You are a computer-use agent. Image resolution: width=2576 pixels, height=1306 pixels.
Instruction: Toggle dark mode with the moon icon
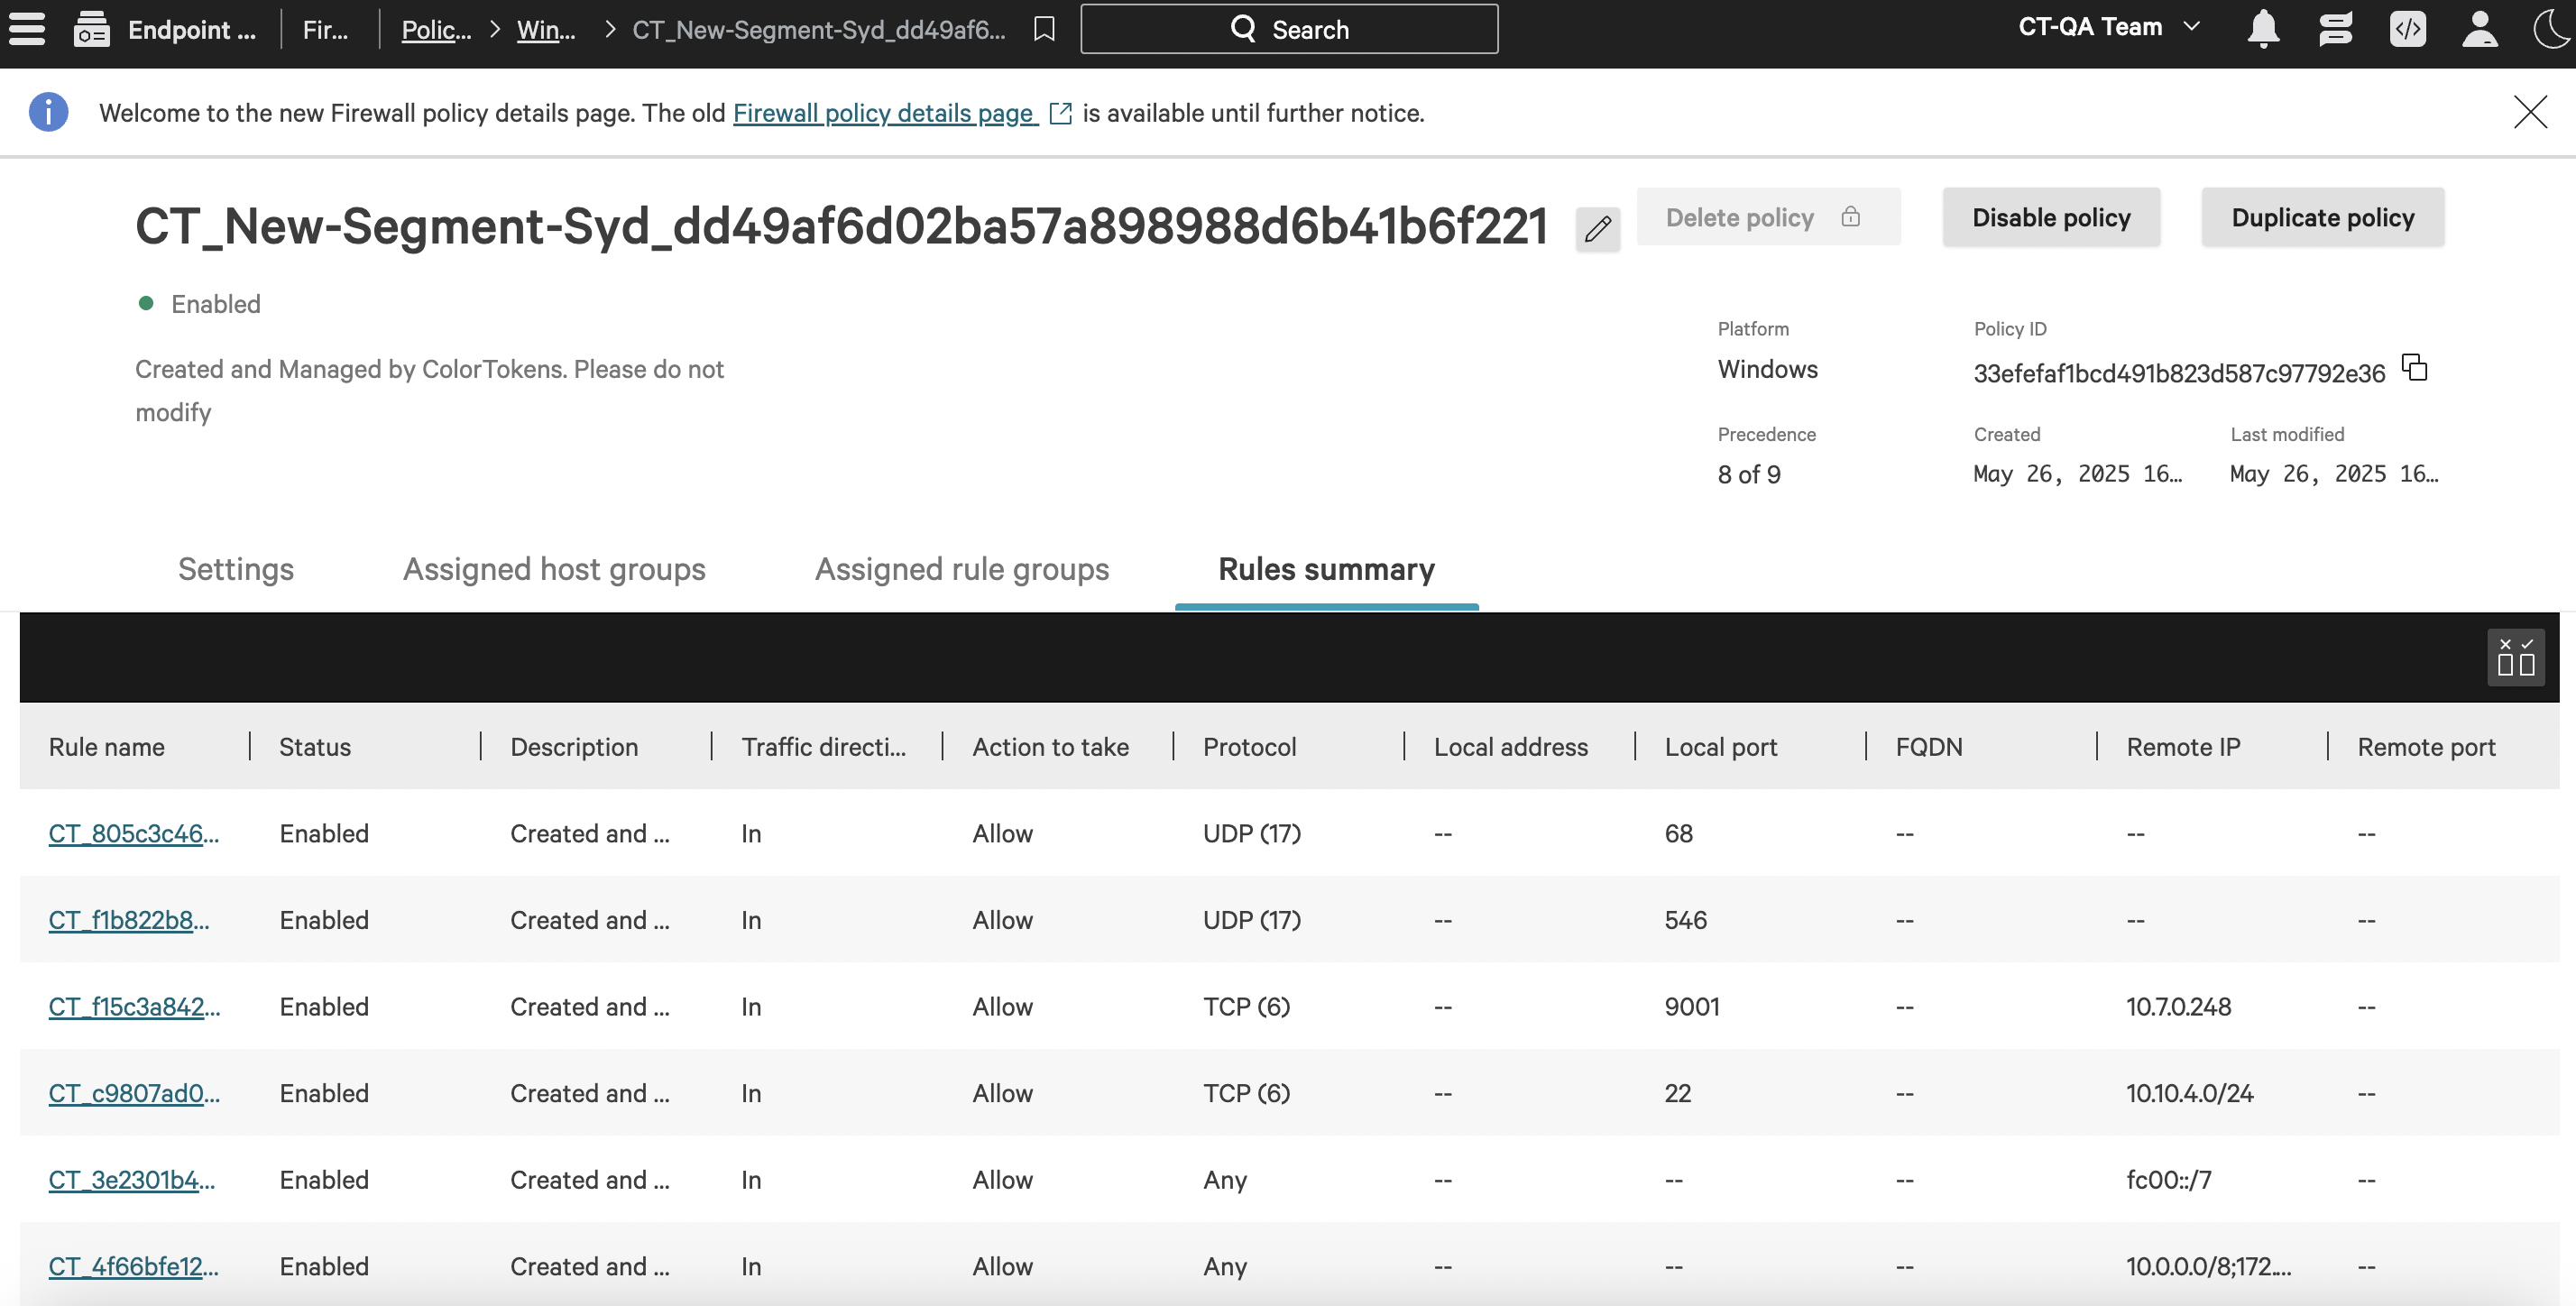point(2552,29)
